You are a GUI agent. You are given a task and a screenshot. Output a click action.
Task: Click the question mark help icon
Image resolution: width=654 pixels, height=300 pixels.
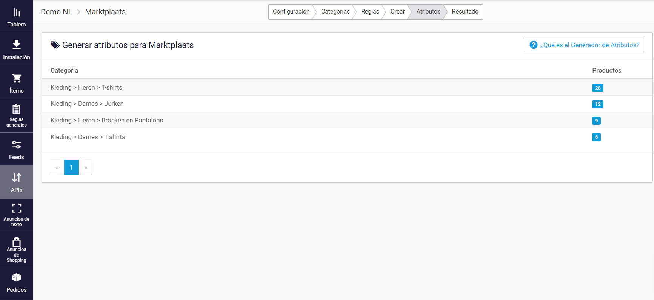click(x=534, y=45)
